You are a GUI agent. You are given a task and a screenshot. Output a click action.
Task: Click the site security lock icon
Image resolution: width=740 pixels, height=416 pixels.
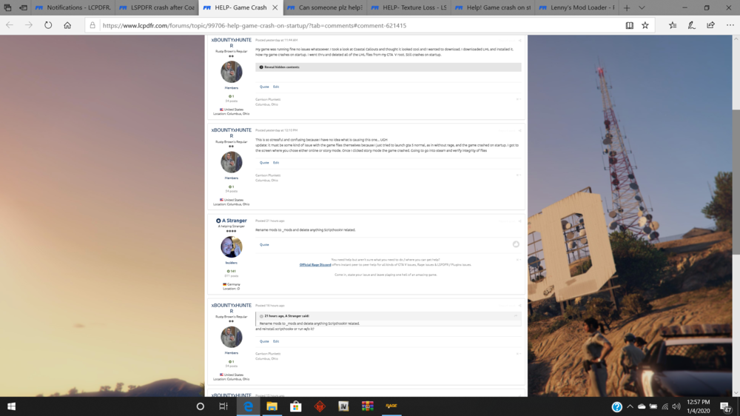click(x=92, y=25)
